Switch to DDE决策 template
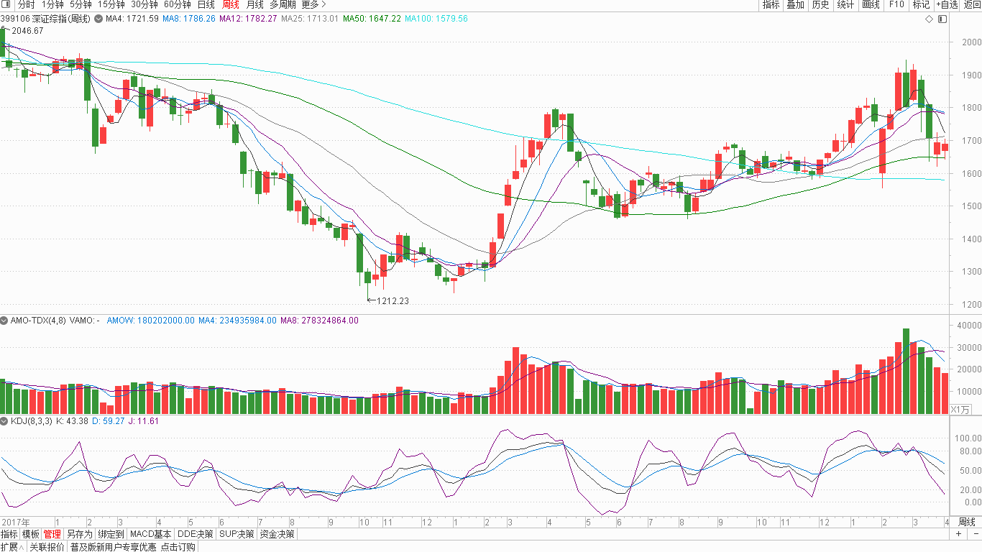This screenshot has width=982, height=552. [196, 534]
